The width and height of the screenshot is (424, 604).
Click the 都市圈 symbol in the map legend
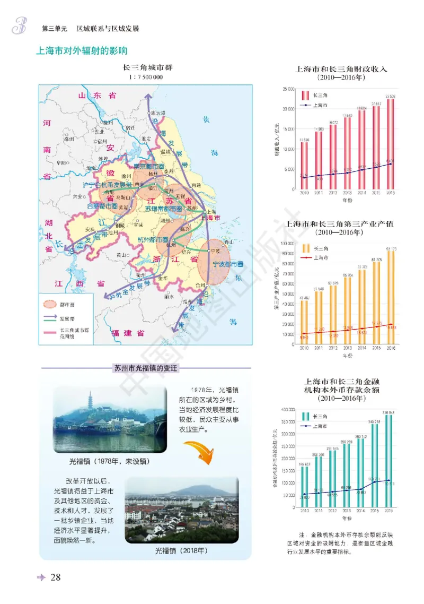[50, 304]
